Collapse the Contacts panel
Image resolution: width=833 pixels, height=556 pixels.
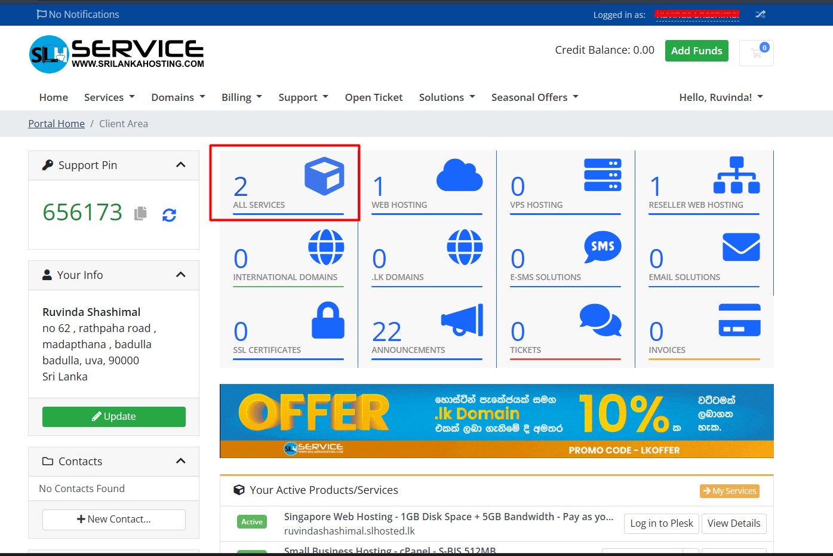point(181,461)
